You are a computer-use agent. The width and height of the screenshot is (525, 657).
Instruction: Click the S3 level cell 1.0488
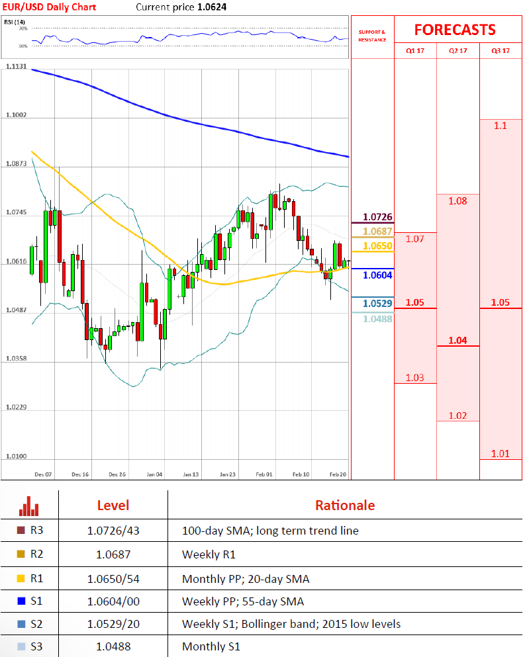point(113,647)
